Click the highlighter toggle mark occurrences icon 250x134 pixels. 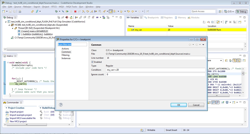(x=111, y=11)
